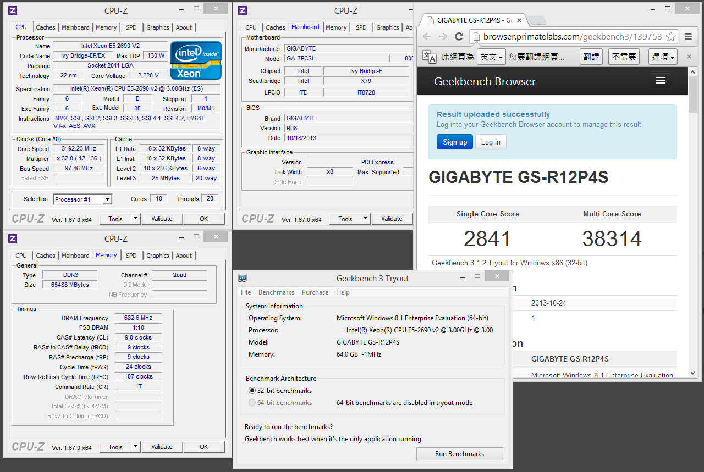Click the CPU-Z logo icon in the Mainboard window title bar

(x=243, y=10)
